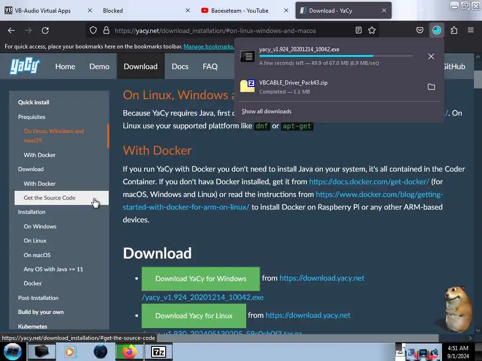Click Download Yacy for Linux button

click(194, 316)
